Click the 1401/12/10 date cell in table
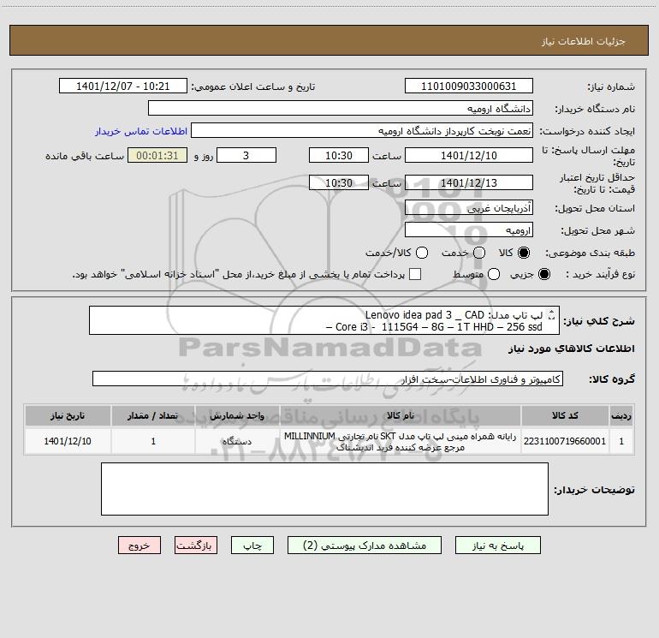 (68, 441)
